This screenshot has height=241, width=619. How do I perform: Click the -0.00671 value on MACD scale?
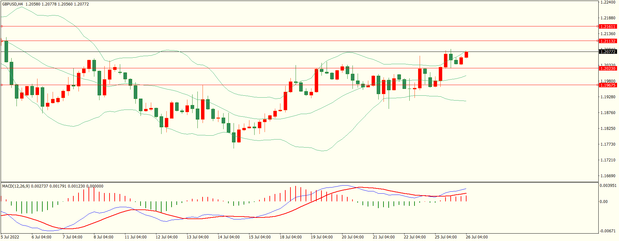(607, 231)
